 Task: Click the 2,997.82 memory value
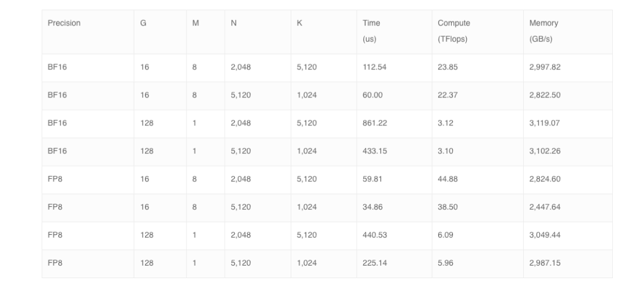[545, 67]
